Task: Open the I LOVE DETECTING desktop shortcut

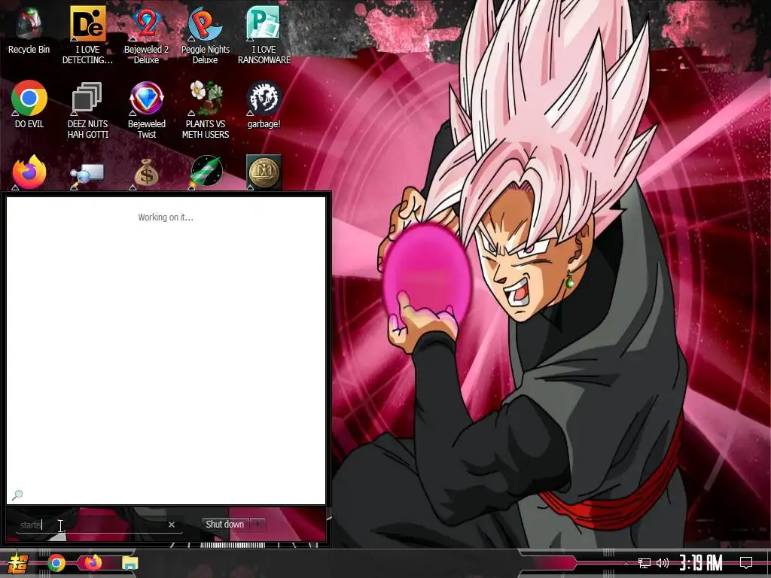Action: [87, 35]
